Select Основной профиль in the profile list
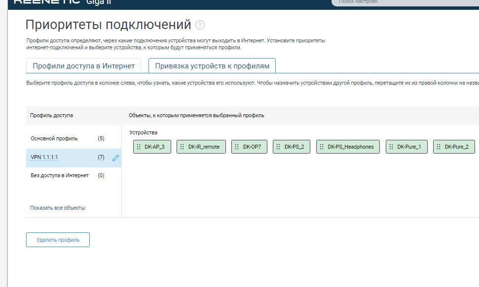Screen dimensions: 479x287 pos(54,139)
